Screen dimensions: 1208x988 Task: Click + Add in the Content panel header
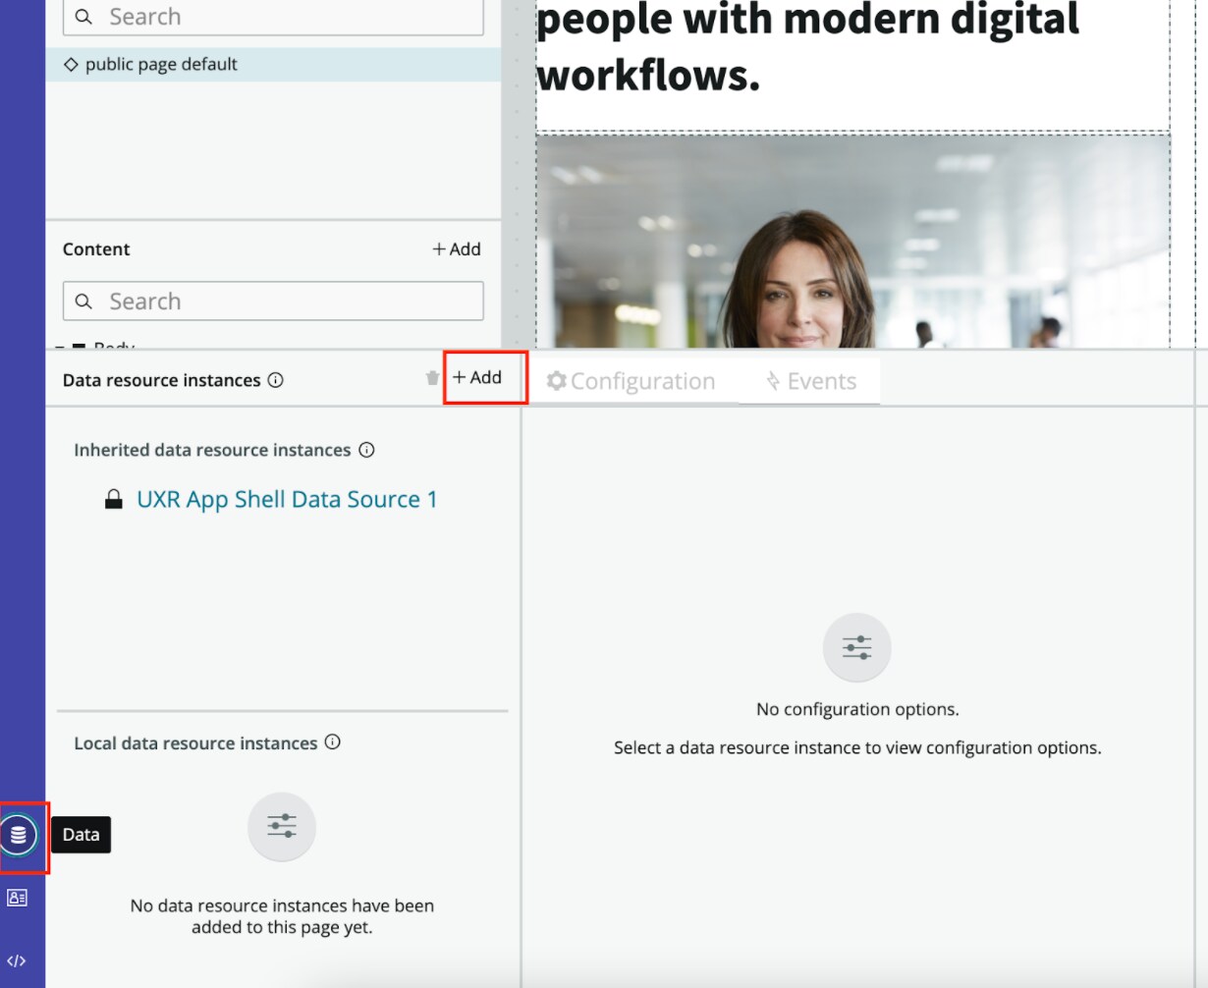tap(456, 249)
